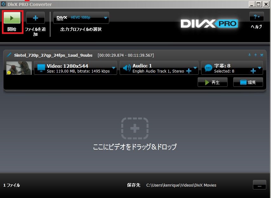This screenshot has height=198, width=271.
Task: Click the ファイルを追加 plus icon
Action: [36, 18]
